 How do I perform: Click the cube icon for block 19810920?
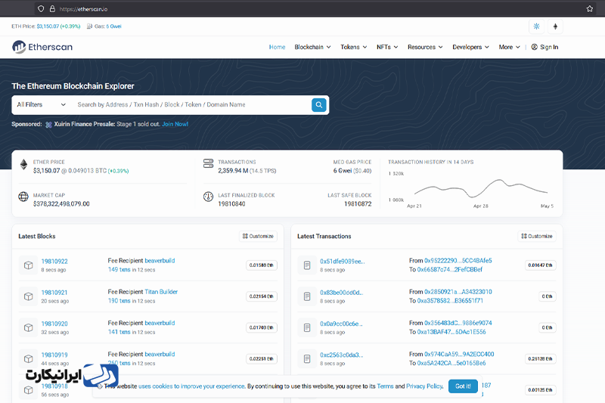(x=28, y=327)
